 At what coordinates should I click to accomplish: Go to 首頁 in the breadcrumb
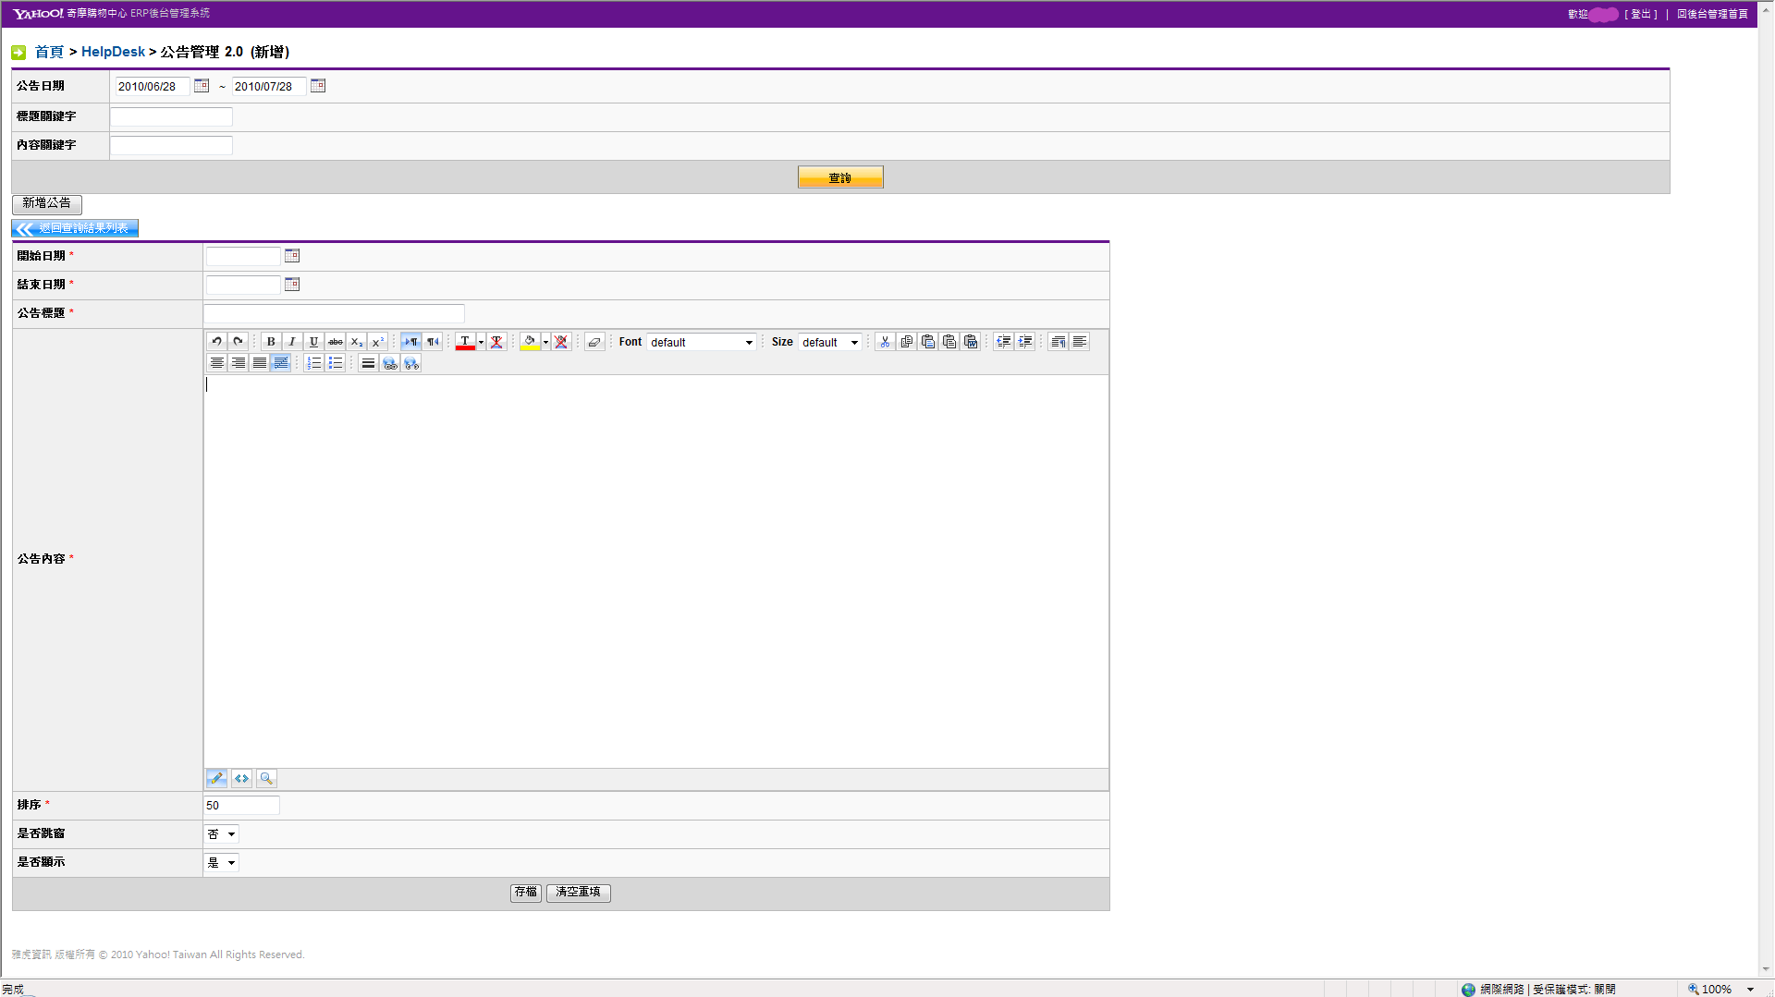pyautogui.click(x=49, y=52)
